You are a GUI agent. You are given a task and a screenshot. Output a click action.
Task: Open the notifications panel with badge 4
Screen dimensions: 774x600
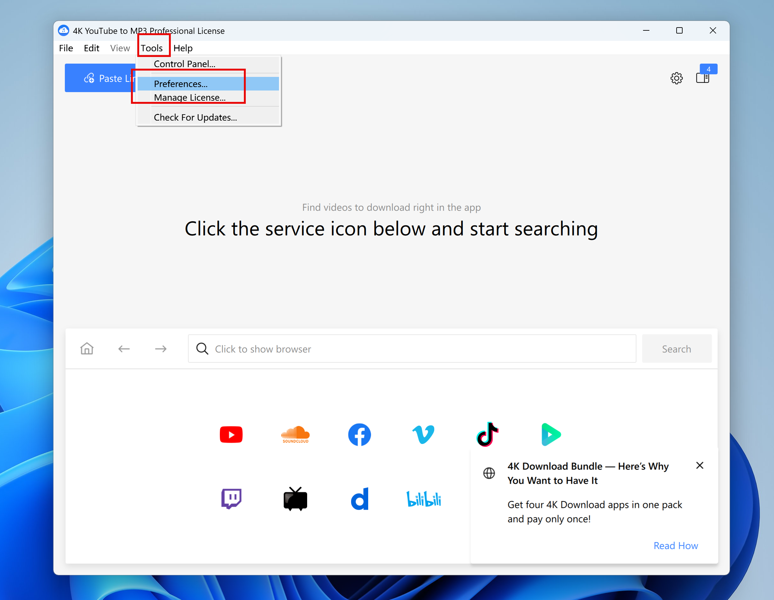pyautogui.click(x=703, y=77)
